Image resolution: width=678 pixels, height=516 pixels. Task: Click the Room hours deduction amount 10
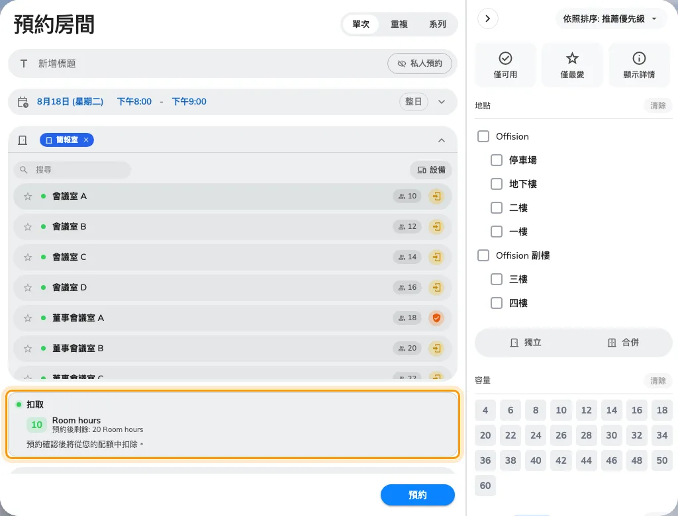37,425
